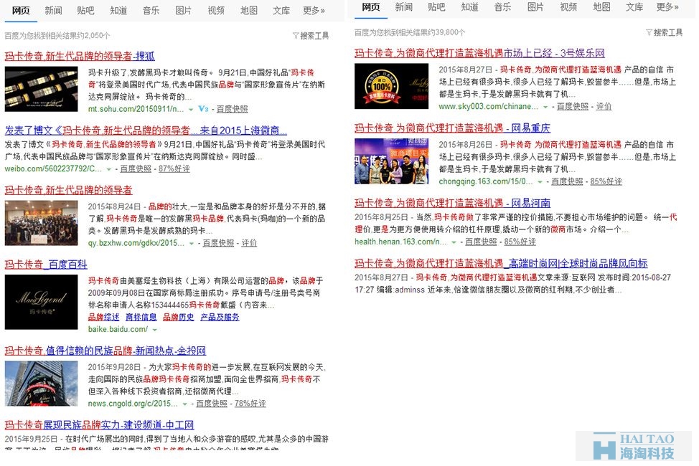Click the 87%好评 rating link

[174, 169]
